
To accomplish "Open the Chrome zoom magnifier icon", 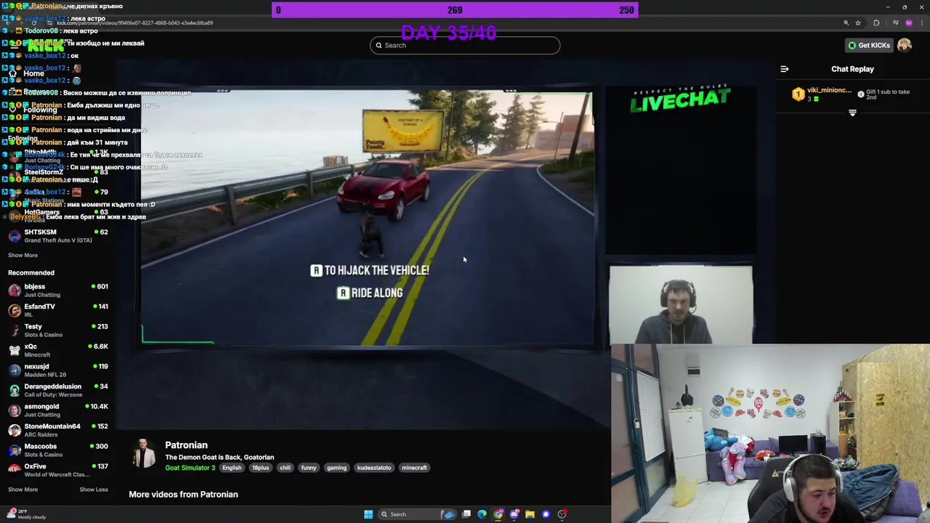I will [846, 23].
